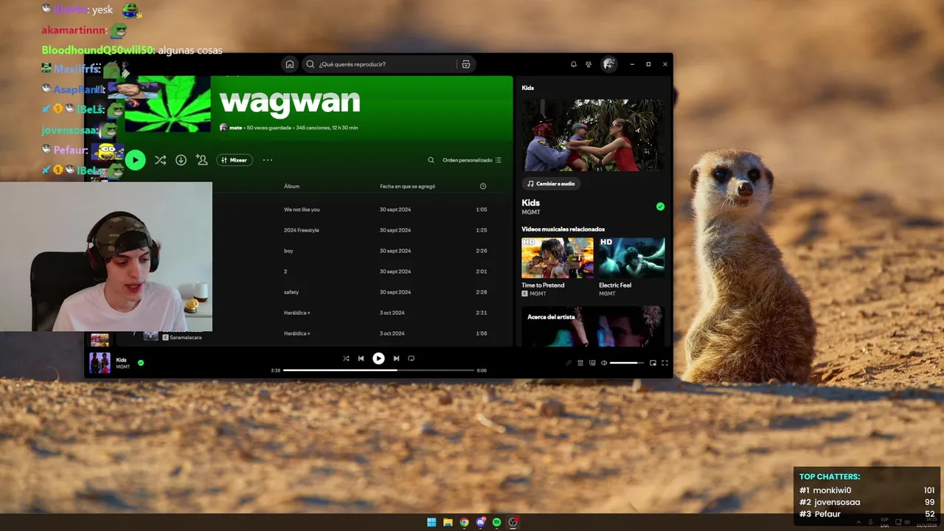Enter full screen mode in Spotify

pyautogui.click(x=664, y=363)
